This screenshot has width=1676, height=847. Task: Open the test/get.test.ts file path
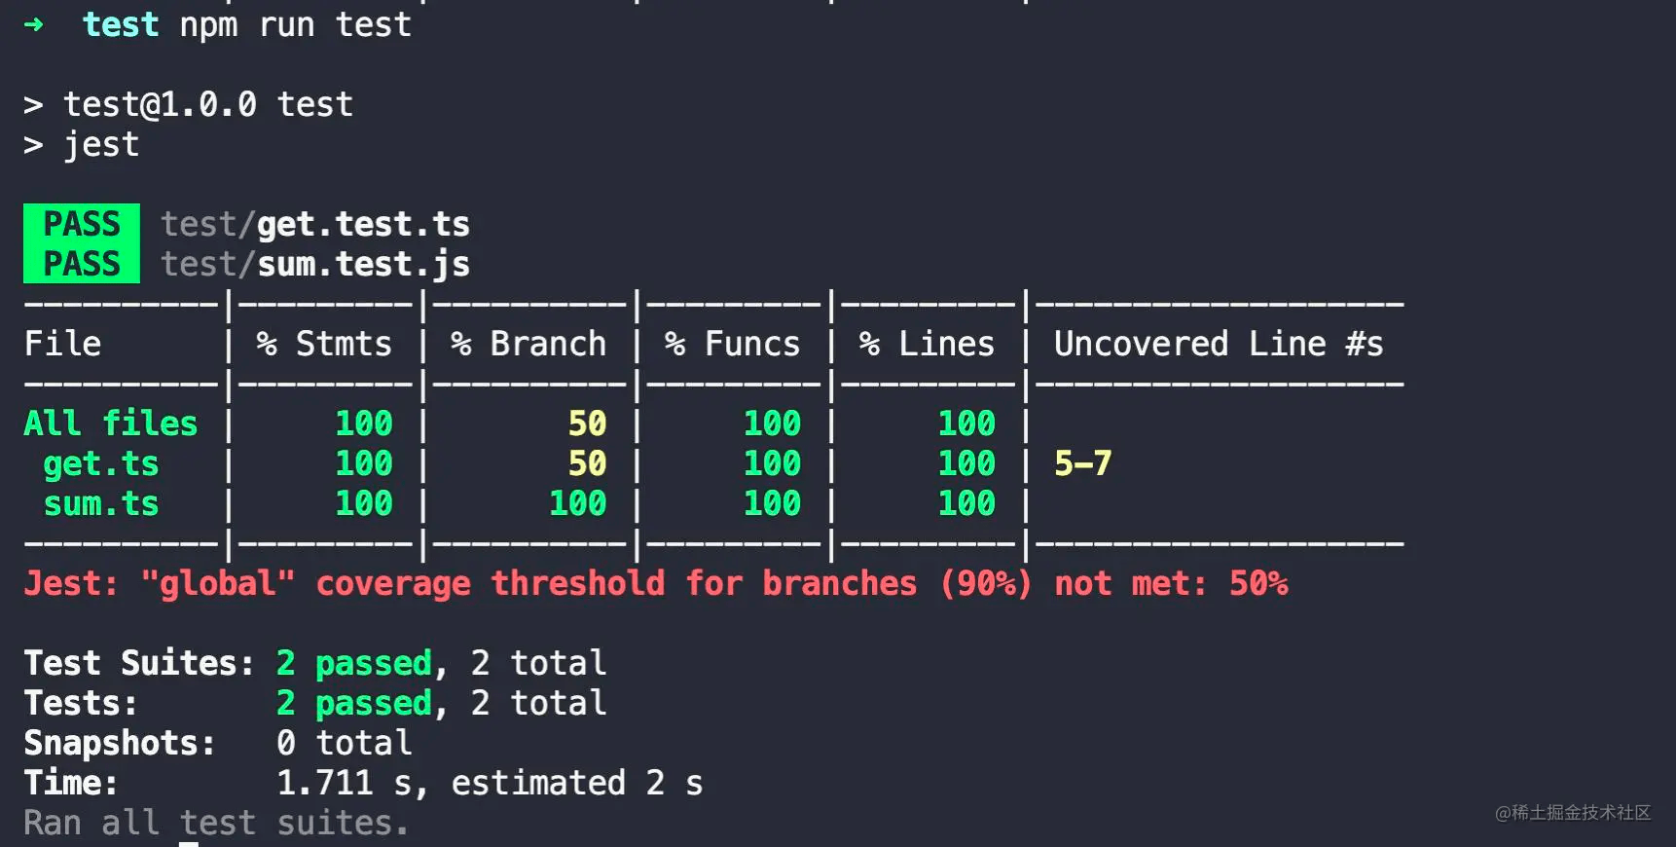pyautogui.click(x=314, y=225)
